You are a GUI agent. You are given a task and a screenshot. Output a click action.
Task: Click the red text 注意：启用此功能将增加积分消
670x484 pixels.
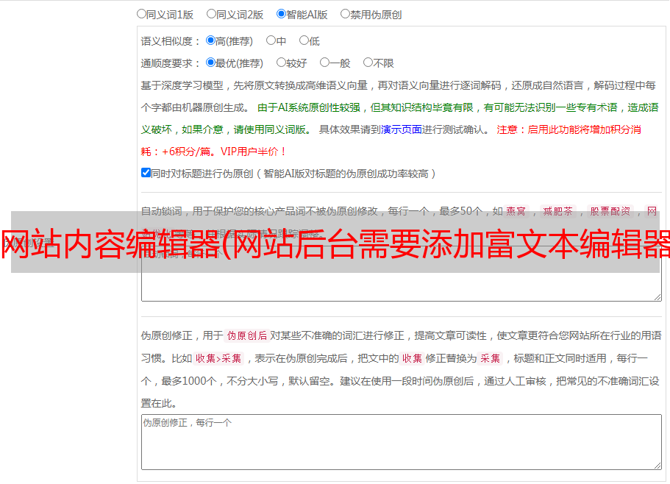569,129
